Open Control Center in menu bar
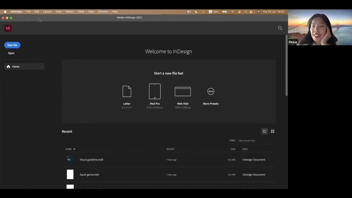352x198 pixels. pyautogui.click(x=251, y=12)
